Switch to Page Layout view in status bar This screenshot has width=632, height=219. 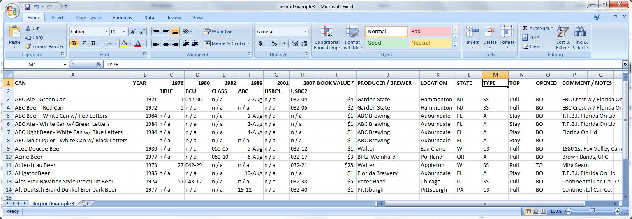[x=535, y=211]
